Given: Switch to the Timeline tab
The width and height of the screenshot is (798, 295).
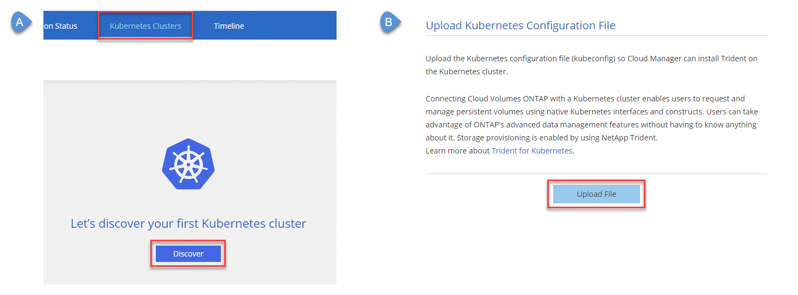Looking at the screenshot, I should click(229, 26).
